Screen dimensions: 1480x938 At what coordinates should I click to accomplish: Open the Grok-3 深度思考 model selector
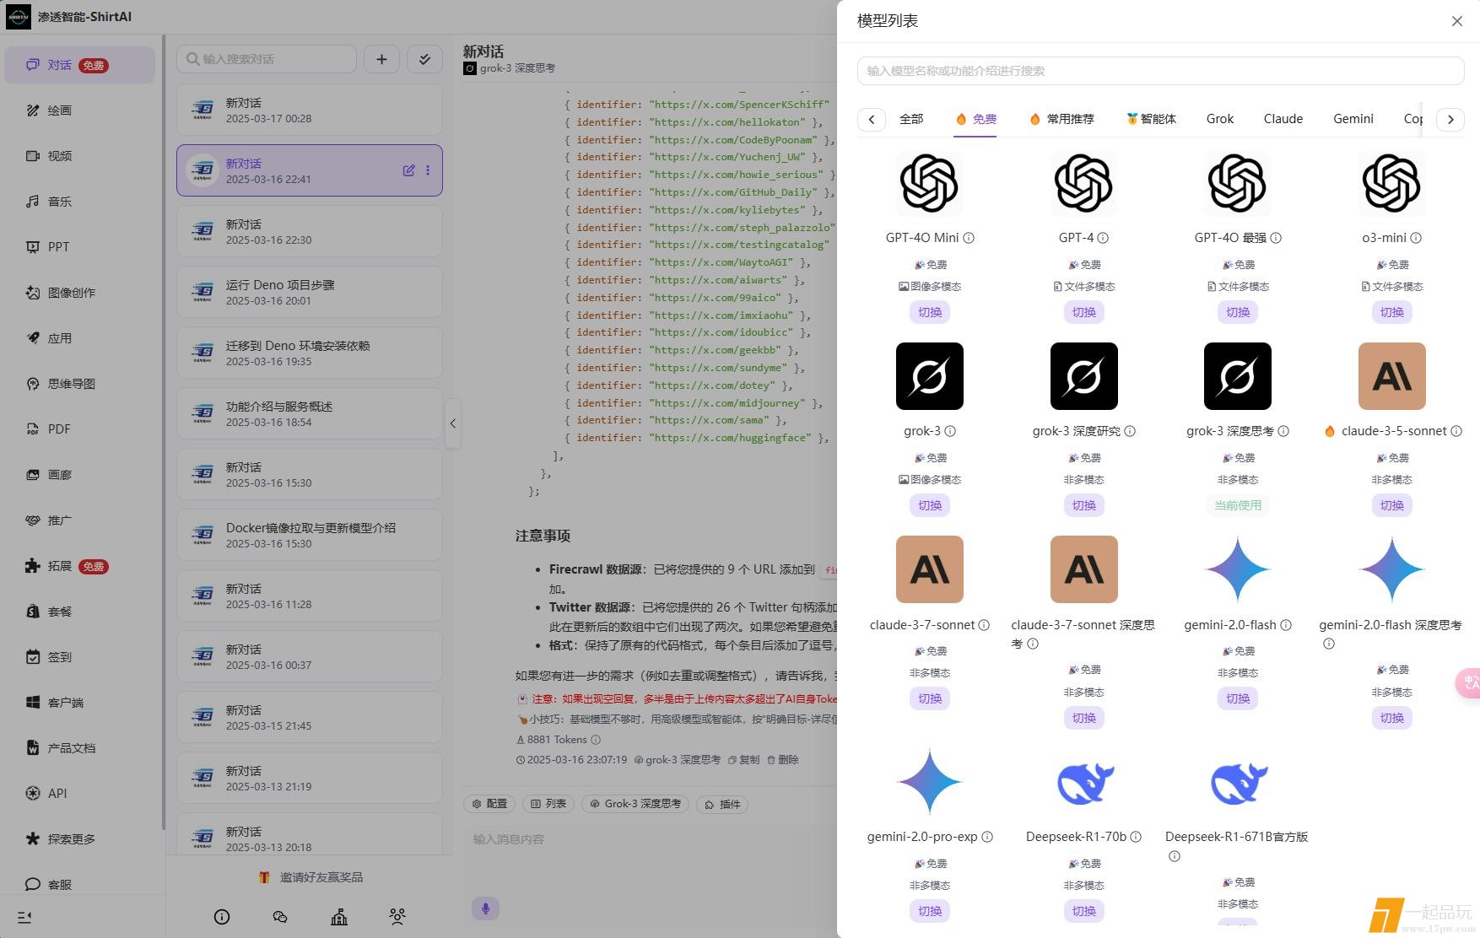[x=635, y=804]
